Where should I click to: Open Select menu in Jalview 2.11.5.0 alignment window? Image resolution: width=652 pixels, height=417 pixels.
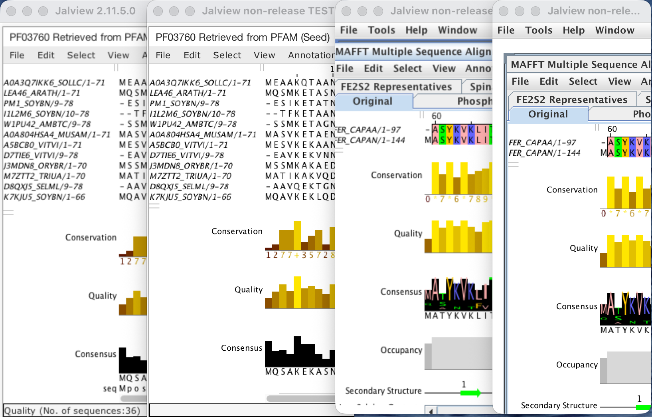[x=81, y=55]
